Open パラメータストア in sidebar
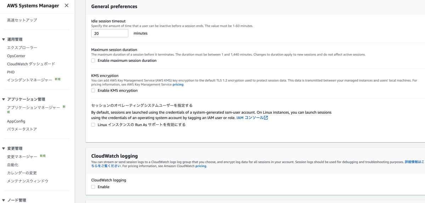Screen dimensions: 425x203 click(x=22, y=129)
